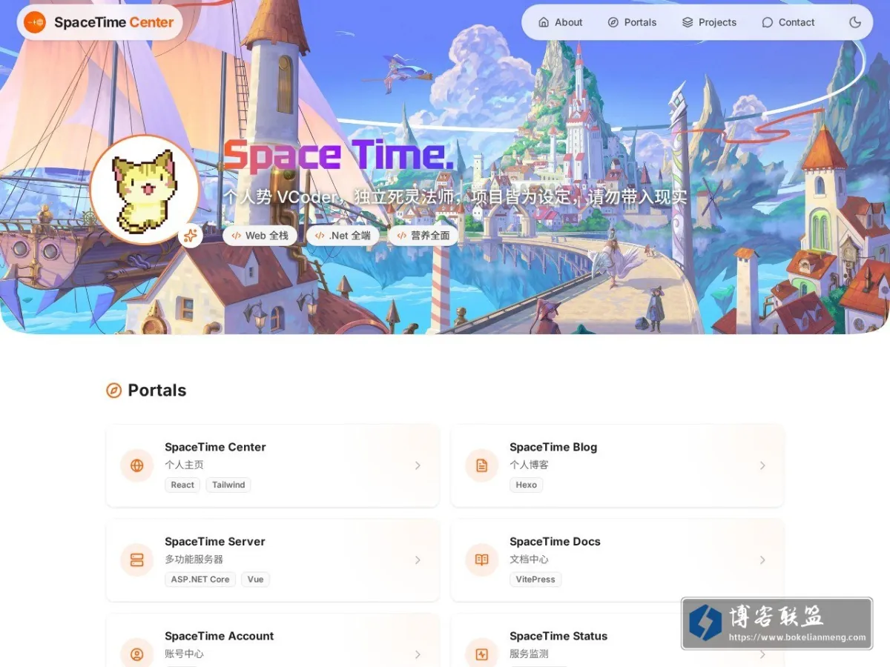890x667 pixels.
Task: Click the document icon of SpaceTime Blog
Action: 482,465
